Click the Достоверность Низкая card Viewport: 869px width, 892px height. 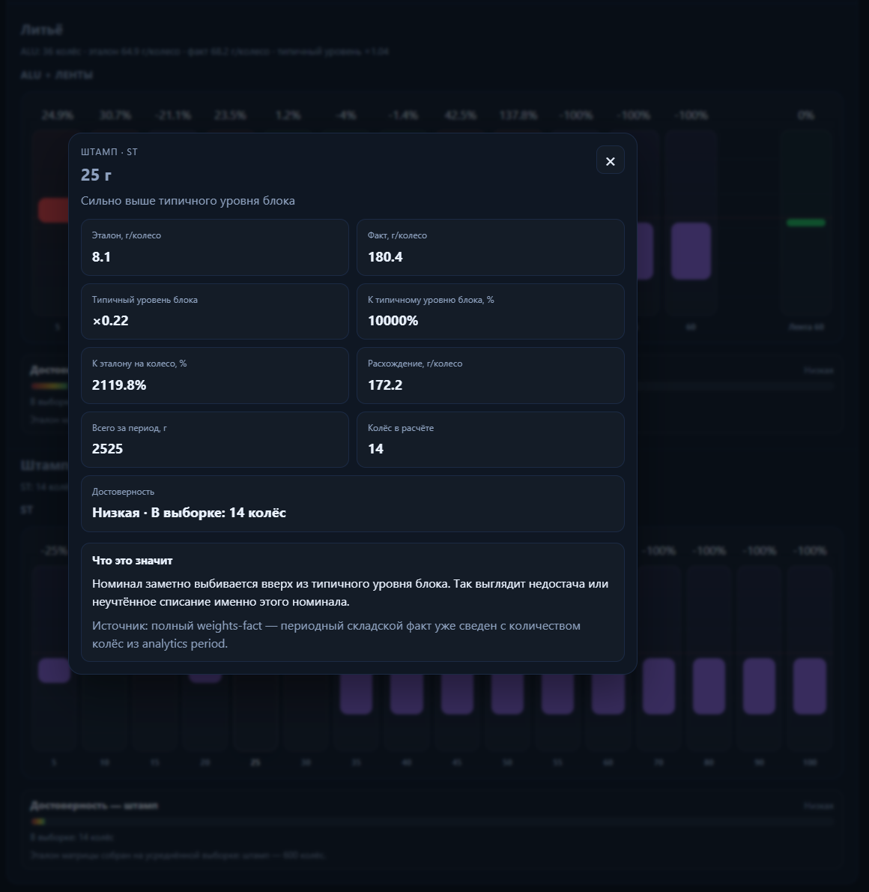[353, 504]
